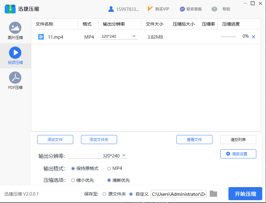This screenshot has height=203, width=266.
Task: Close the 迅捷压缩 window
Action: coord(260,3)
